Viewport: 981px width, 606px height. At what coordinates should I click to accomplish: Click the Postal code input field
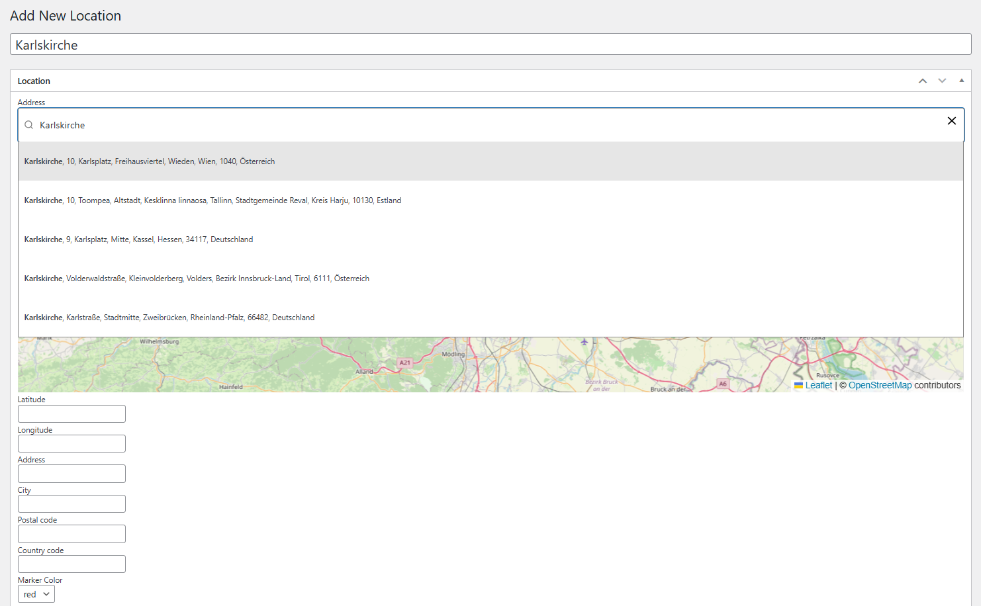(71, 534)
